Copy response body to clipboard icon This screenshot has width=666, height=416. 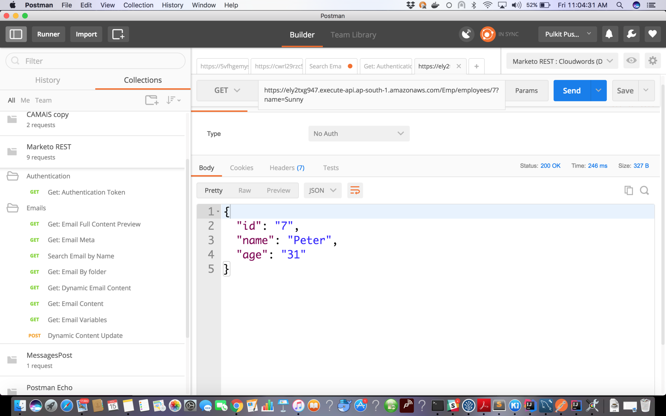(628, 190)
